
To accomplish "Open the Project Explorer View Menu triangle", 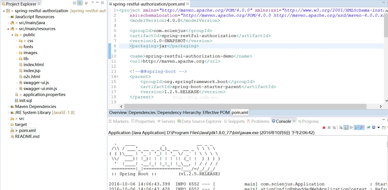I will pos(93,3).
